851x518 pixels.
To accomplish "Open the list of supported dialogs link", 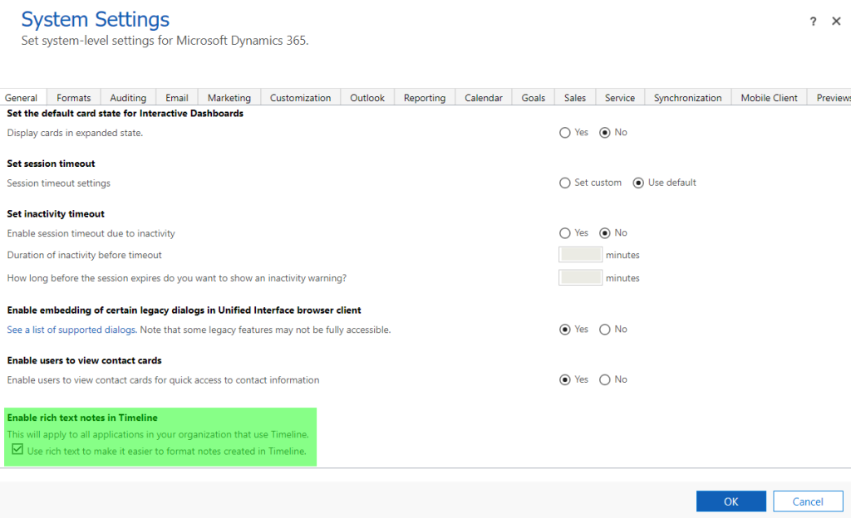I will pos(71,330).
